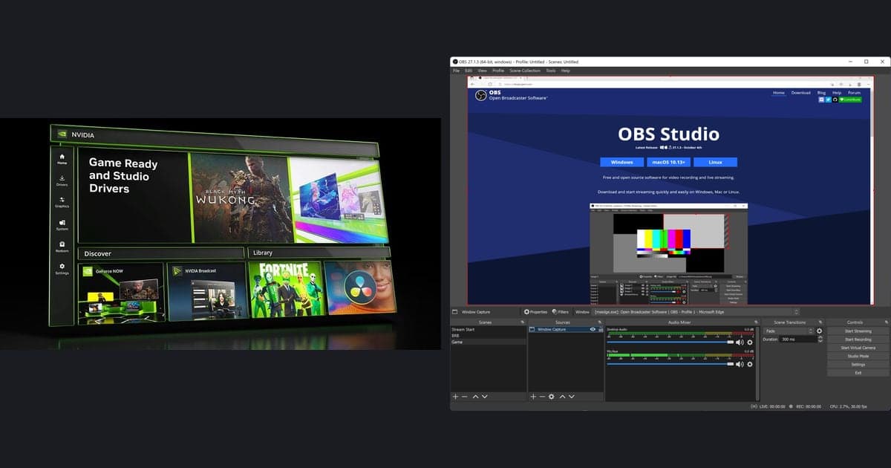Click Start Virtual Camera button
Image resolution: width=891 pixels, height=468 pixels.
(x=858, y=348)
